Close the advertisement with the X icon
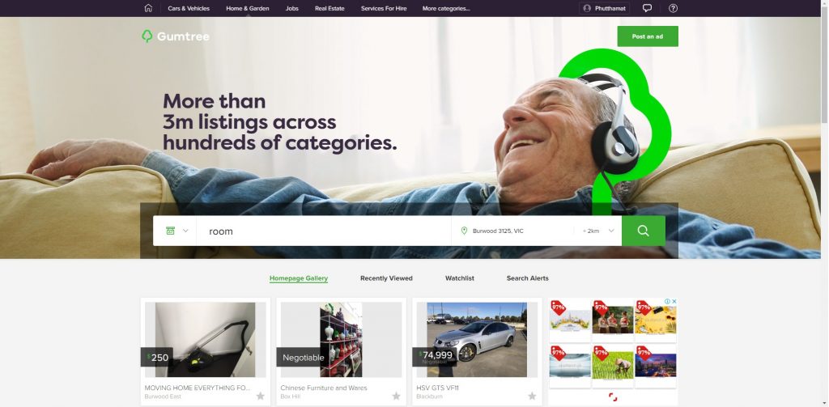829x407 pixels. (674, 301)
